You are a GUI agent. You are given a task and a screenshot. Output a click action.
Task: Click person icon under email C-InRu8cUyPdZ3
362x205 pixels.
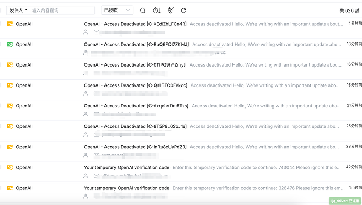click(86, 155)
